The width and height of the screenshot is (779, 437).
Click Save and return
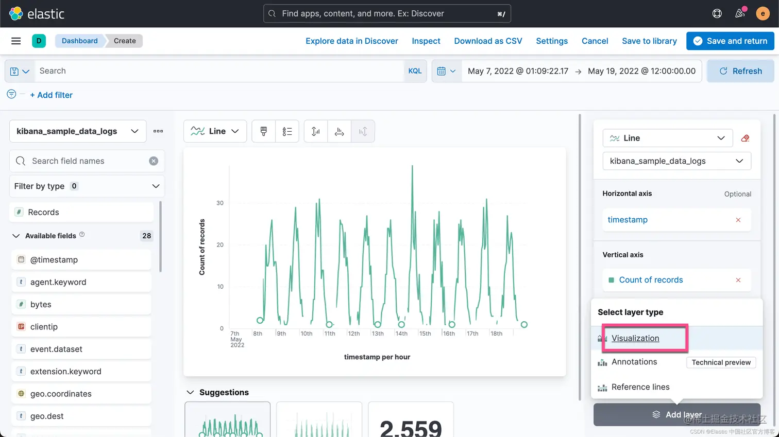pyautogui.click(x=730, y=41)
